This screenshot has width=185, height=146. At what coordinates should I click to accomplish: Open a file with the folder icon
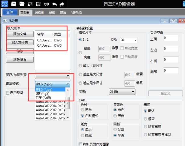[x=22, y=4]
